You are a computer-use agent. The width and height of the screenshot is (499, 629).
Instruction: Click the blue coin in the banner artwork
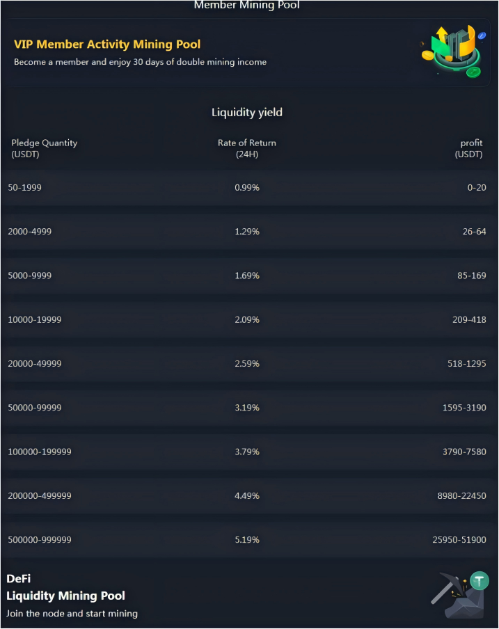pos(482,35)
